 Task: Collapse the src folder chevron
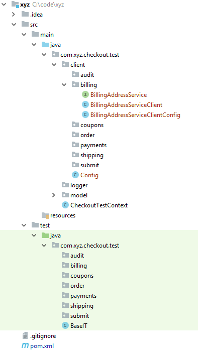point(14,25)
